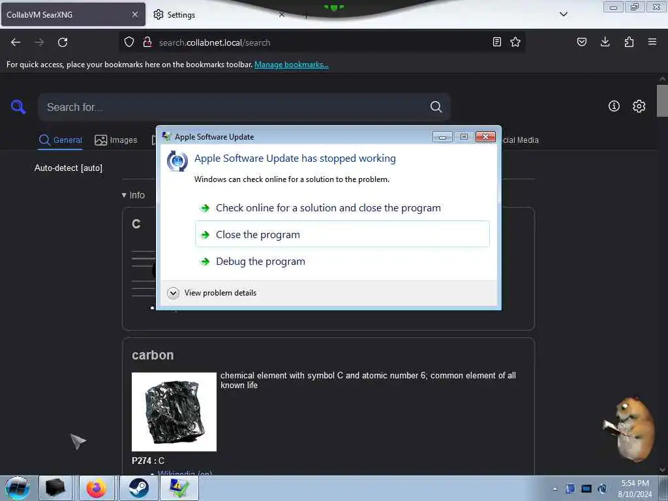Reload the page with the refresh icon
This screenshot has height=501, width=668.
click(63, 42)
